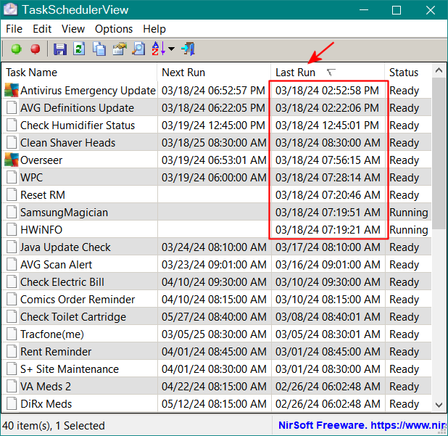This screenshot has width=448, height=436.
Task: Click the copy selected items icon
Action: (x=99, y=49)
